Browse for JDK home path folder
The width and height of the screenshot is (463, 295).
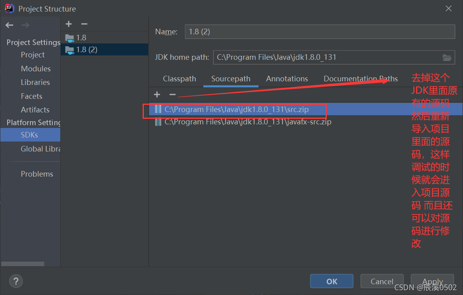pos(447,57)
